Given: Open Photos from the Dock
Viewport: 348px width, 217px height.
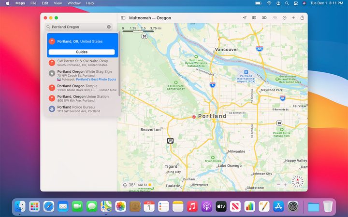Looking at the screenshot, I should 120,206.
